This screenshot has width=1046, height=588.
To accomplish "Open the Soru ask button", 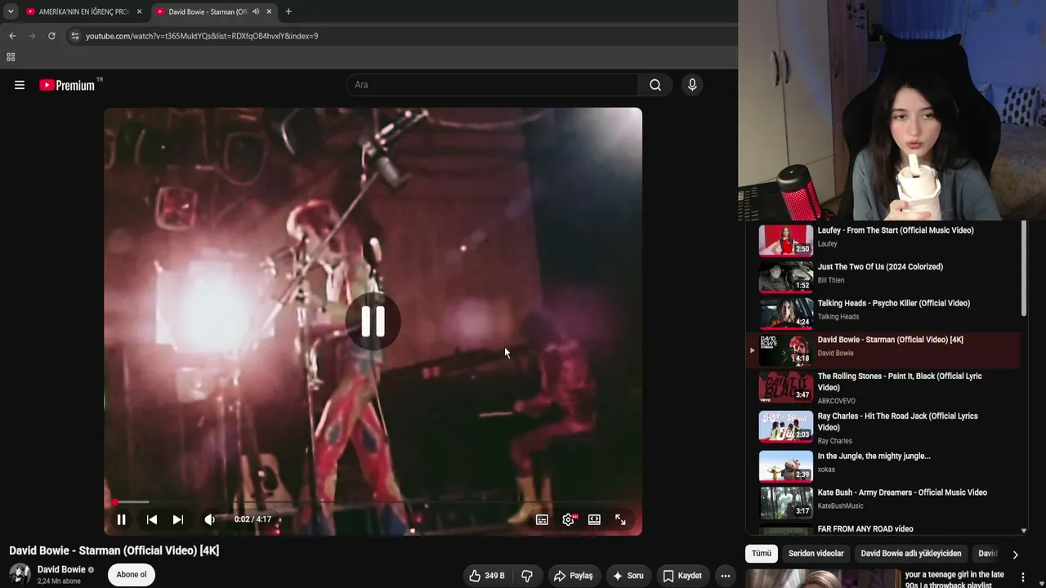I will tap(628, 576).
